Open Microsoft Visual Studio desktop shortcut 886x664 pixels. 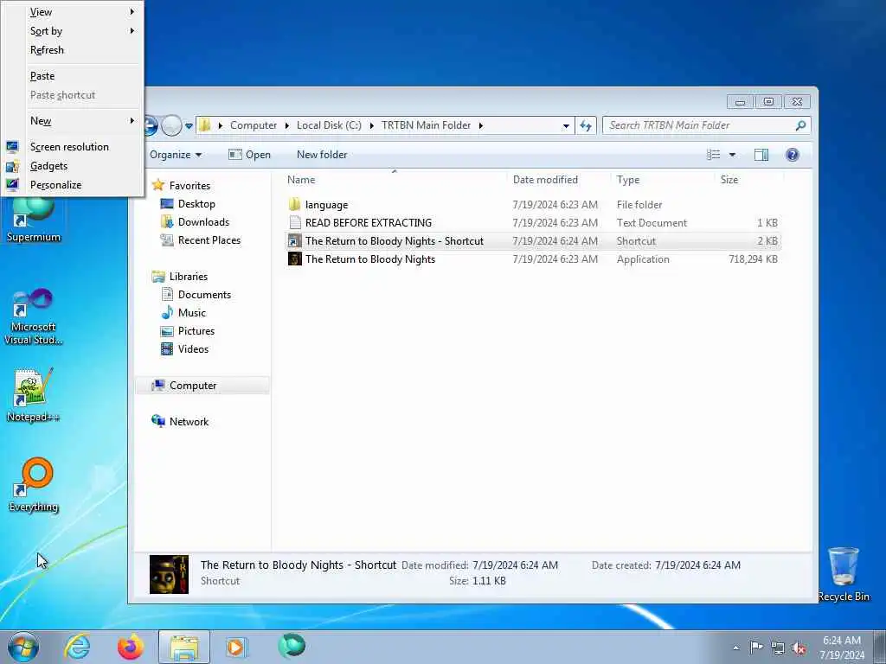(x=34, y=316)
